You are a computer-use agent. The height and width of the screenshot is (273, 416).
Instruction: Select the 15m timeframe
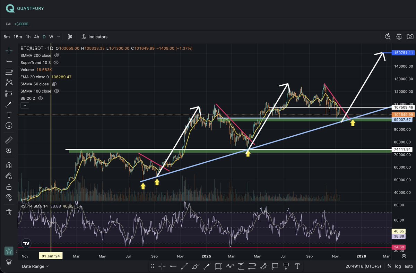coord(18,37)
